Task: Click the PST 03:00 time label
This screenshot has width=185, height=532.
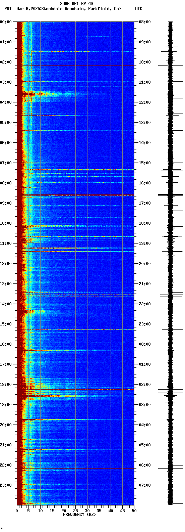Action: point(6,82)
